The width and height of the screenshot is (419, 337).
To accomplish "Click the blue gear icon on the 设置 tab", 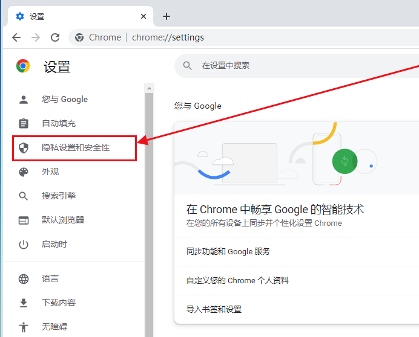I will [x=20, y=16].
